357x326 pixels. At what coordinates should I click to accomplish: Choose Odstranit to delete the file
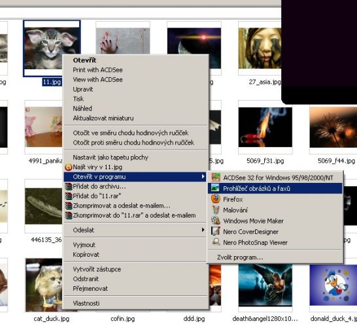[x=86, y=279]
